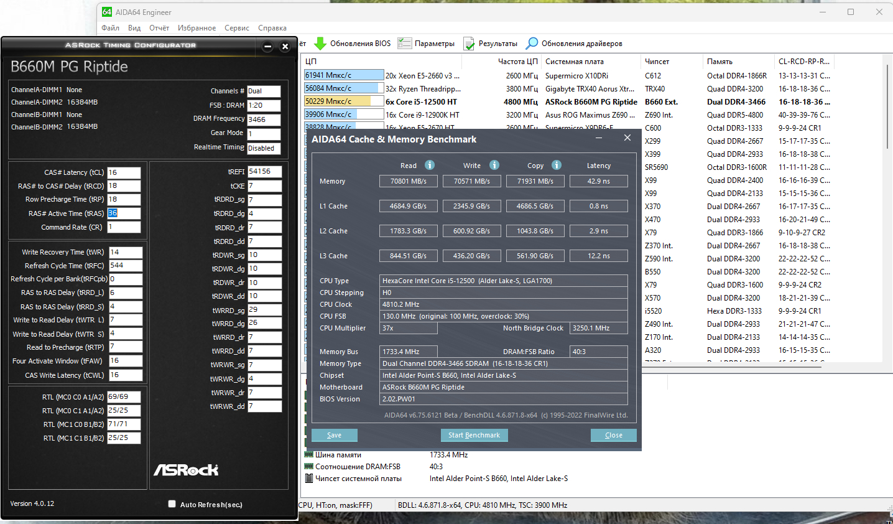Select the 32x Ryzen Threadripper result row
Image resolution: width=893 pixels, height=524 pixels.
[x=423, y=88]
